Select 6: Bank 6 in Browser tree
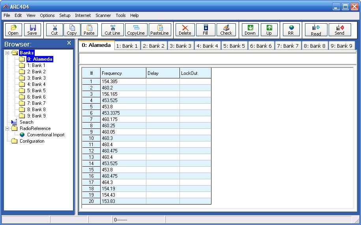Screen dimensions: 361x225 [x=36, y=97]
